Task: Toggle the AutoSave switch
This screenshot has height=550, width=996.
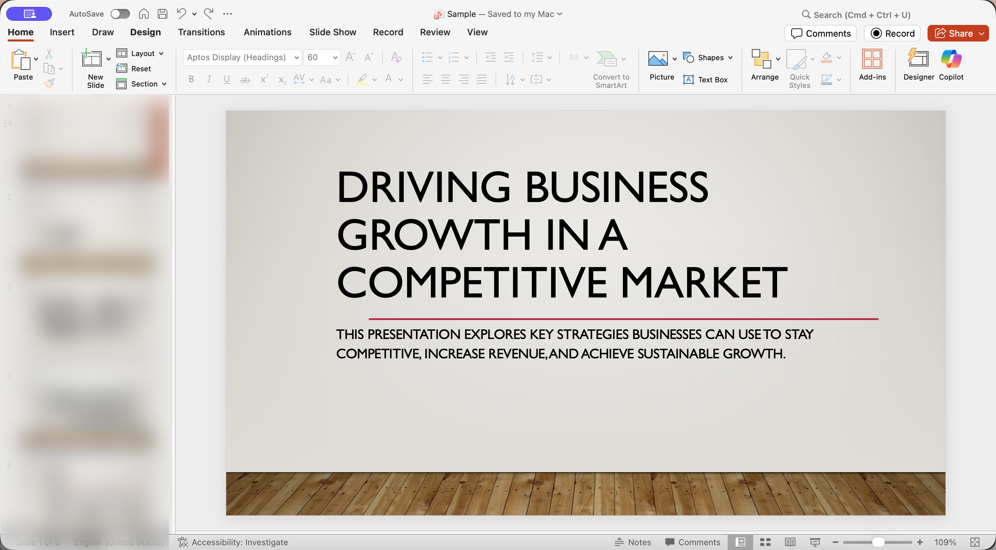Action: 120,14
